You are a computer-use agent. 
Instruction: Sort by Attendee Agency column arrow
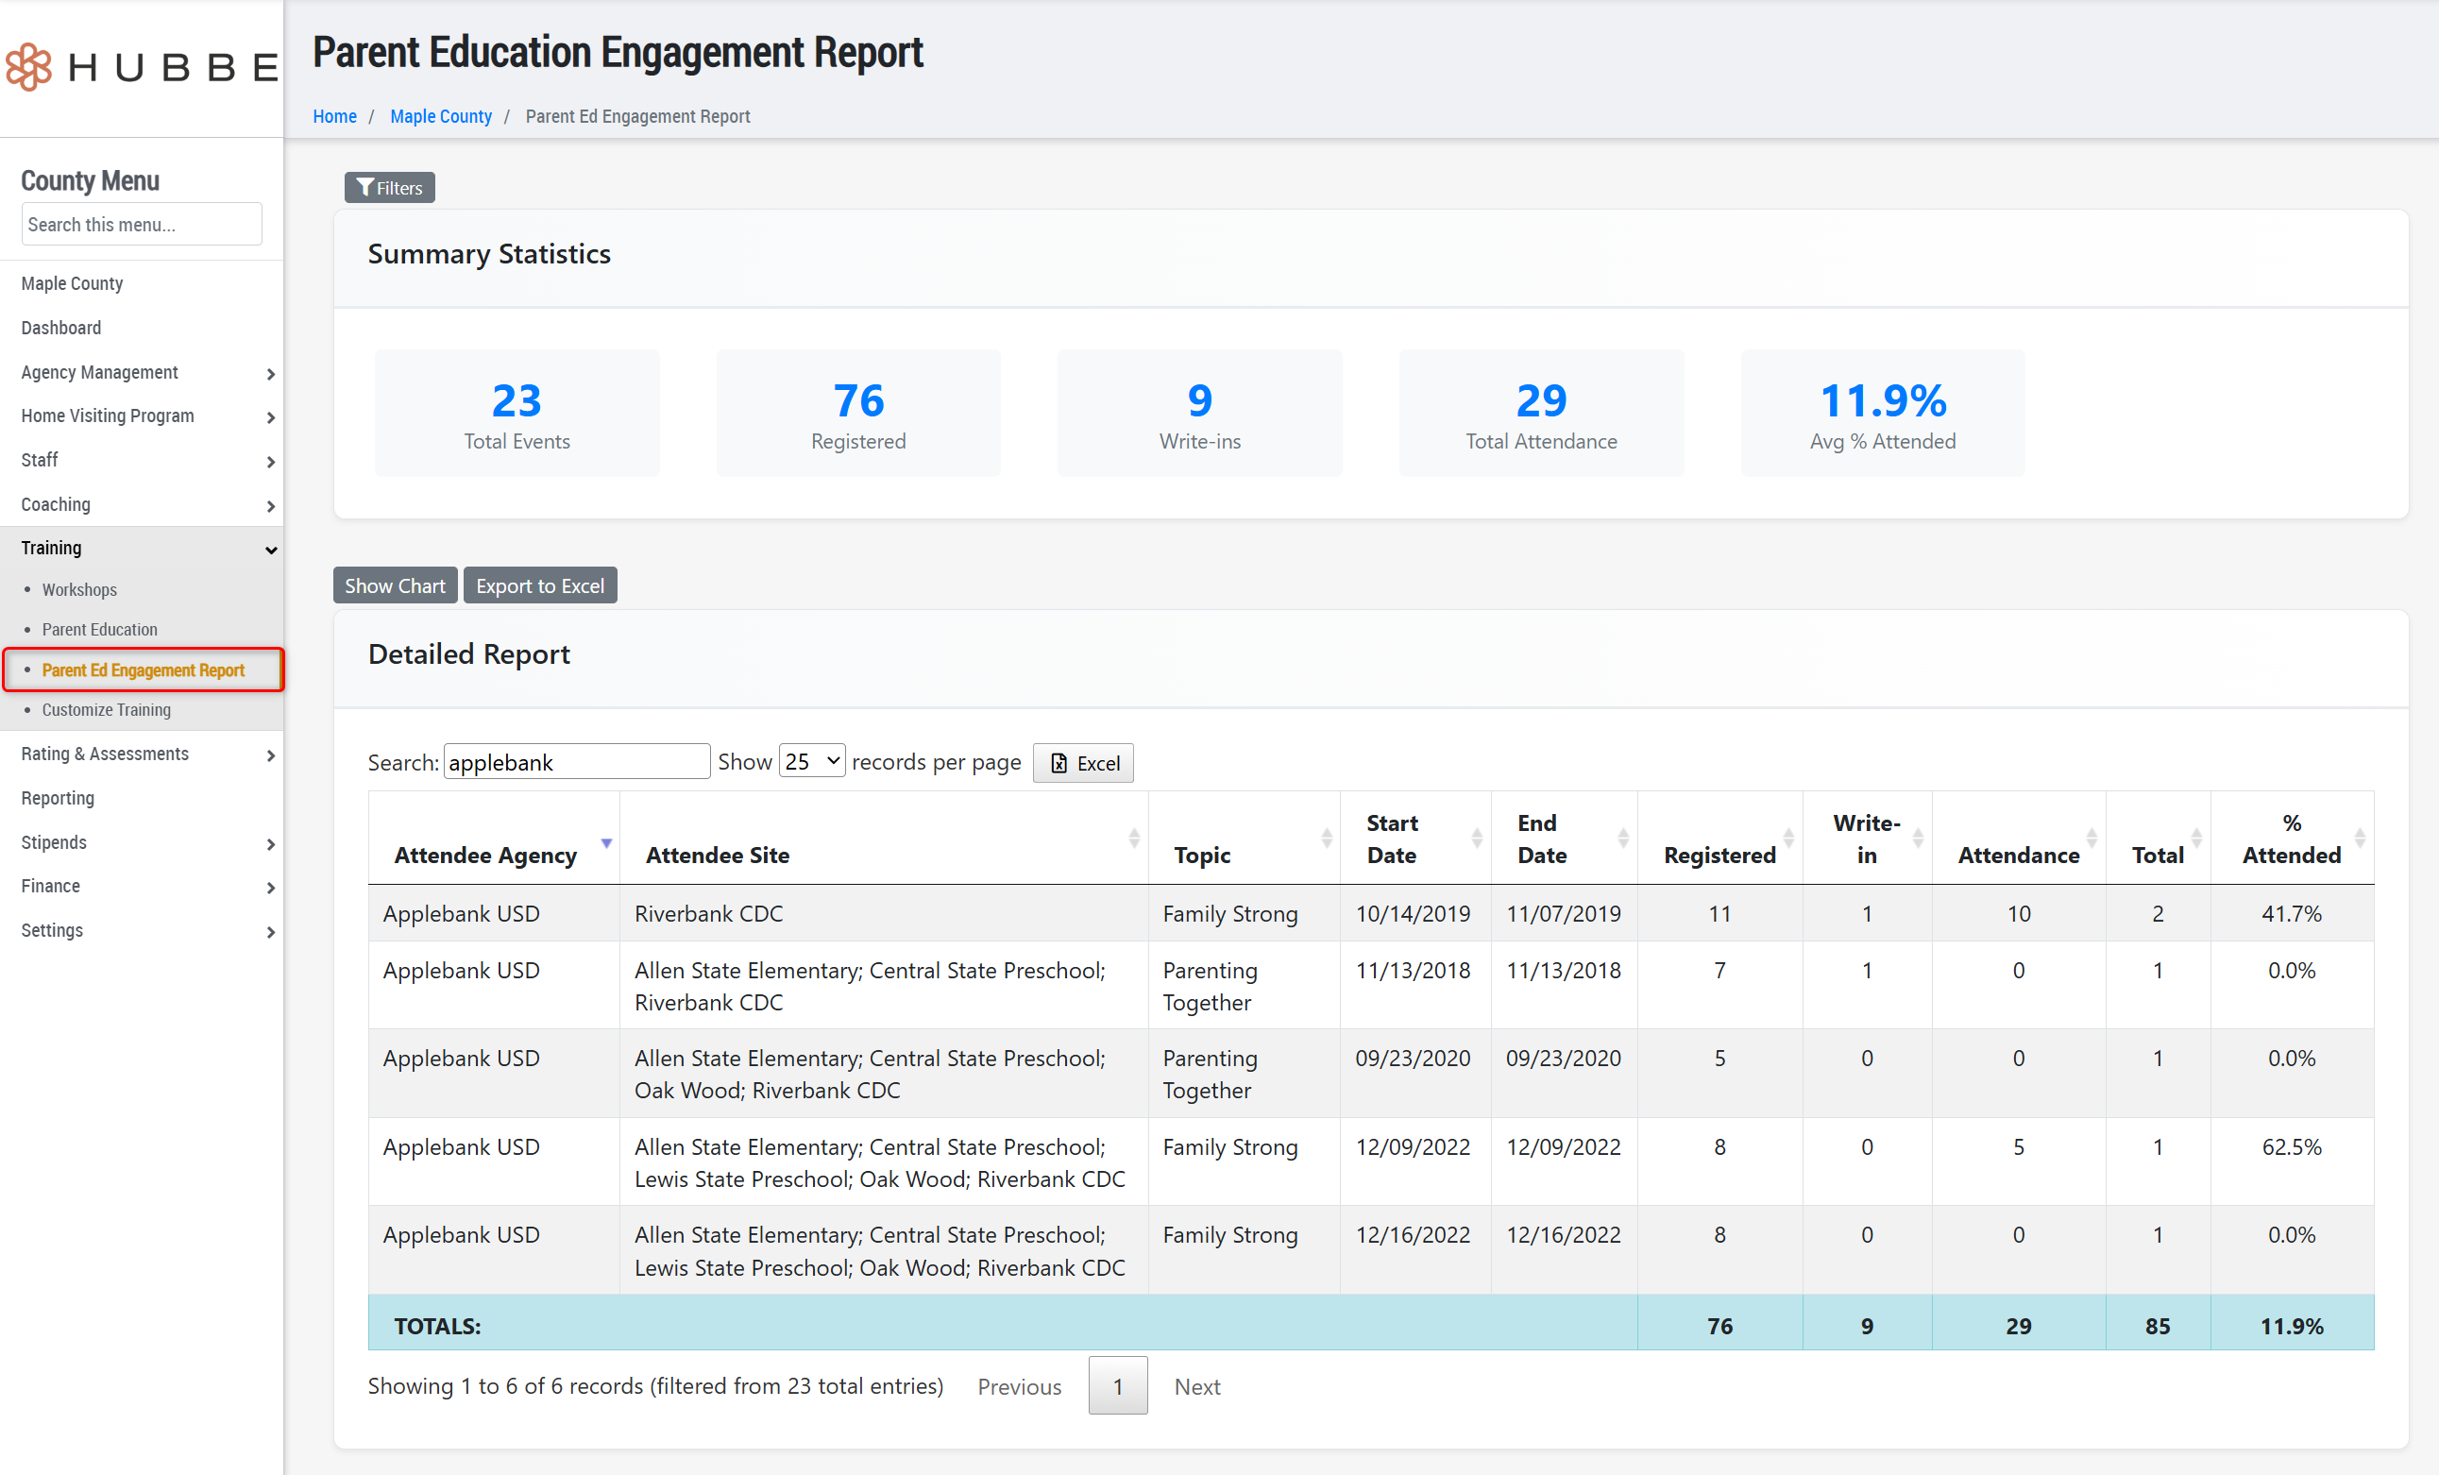606,842
